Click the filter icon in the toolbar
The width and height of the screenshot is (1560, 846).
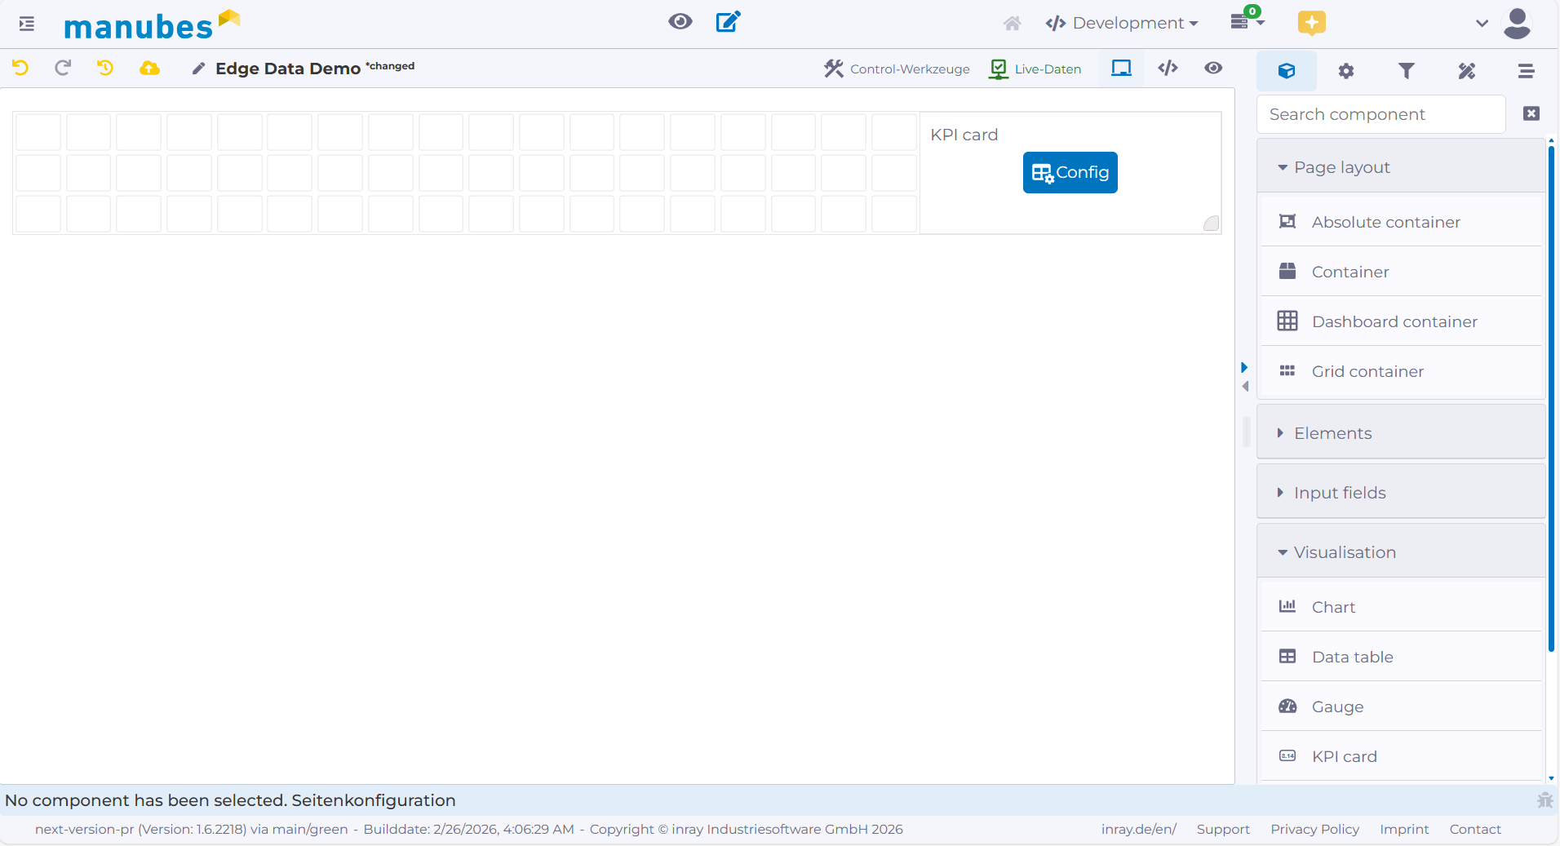(x=1407, y=71)
